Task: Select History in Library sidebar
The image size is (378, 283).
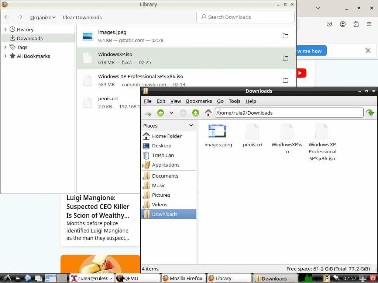Action: point(25,29)
